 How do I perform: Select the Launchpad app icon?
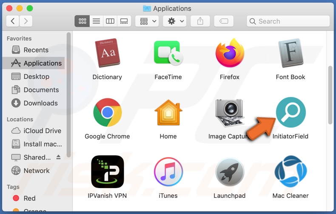pos(230,172)
